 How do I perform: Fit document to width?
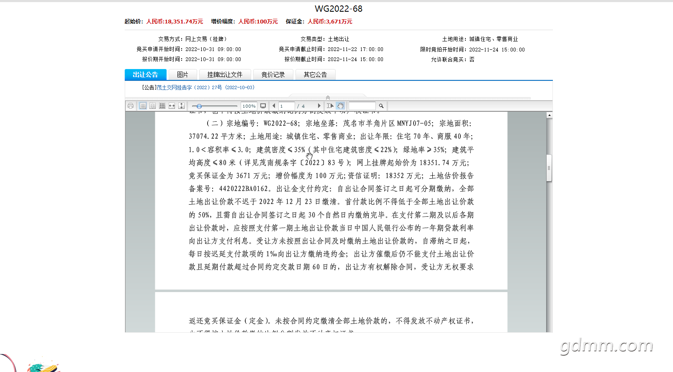click(172, 106)
